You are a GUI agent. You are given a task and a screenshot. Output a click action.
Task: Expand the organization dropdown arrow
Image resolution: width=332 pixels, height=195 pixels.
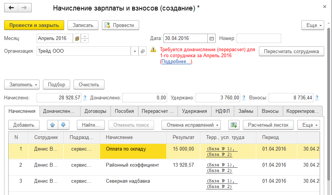(134, 52)
